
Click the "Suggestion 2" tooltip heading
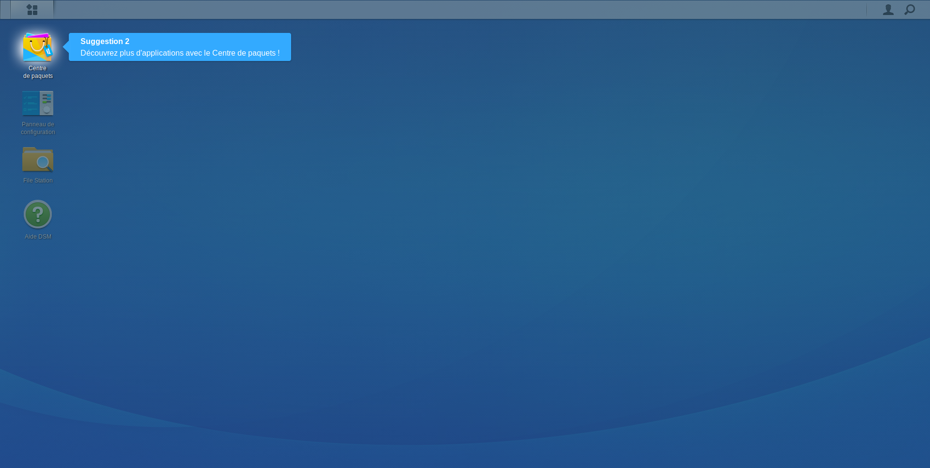click(105, 42)
